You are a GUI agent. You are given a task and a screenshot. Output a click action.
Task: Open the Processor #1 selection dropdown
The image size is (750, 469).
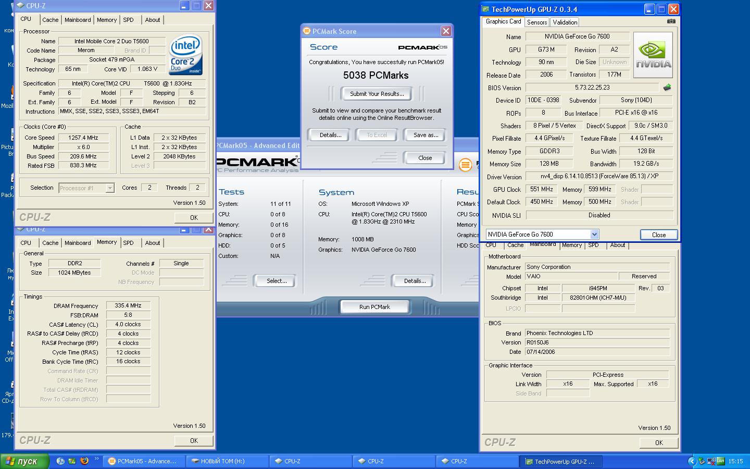click(x=110, y=188)
